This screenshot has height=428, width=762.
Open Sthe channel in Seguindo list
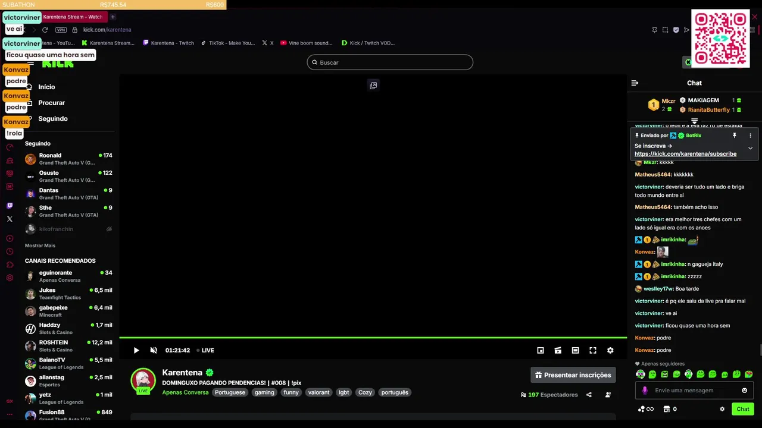tap(68, 211)
